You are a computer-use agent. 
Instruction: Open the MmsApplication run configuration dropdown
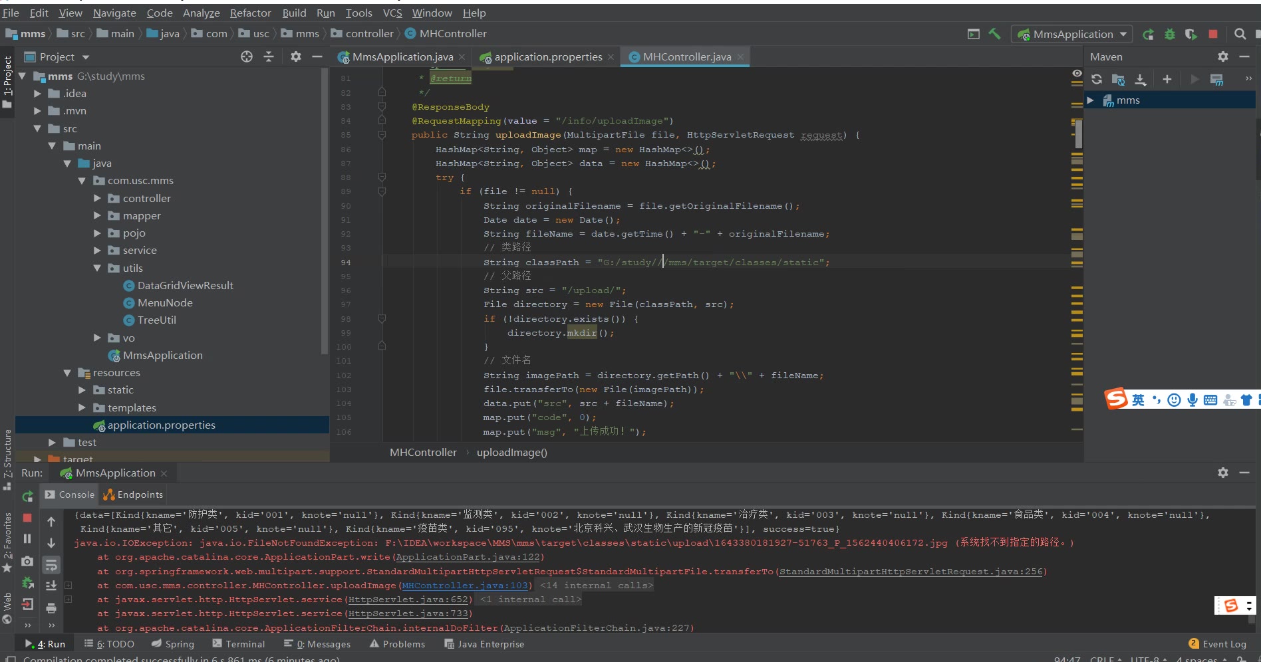click(x=1071, y=34)
